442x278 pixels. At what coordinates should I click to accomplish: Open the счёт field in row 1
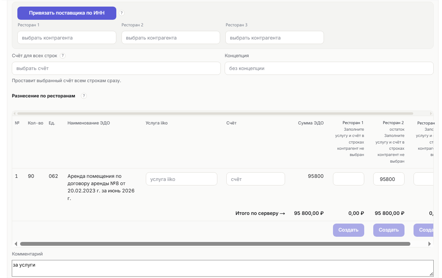click(x=256, y=179)
